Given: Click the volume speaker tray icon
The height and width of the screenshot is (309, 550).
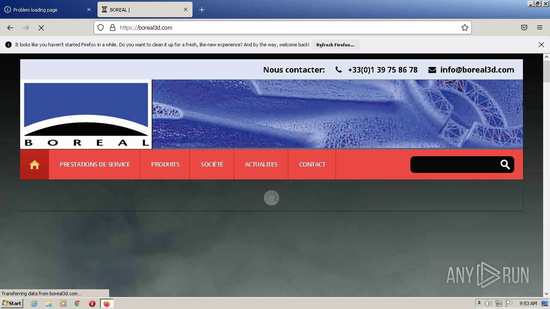Looking at the screenshot, I should [x=489, y=303].
